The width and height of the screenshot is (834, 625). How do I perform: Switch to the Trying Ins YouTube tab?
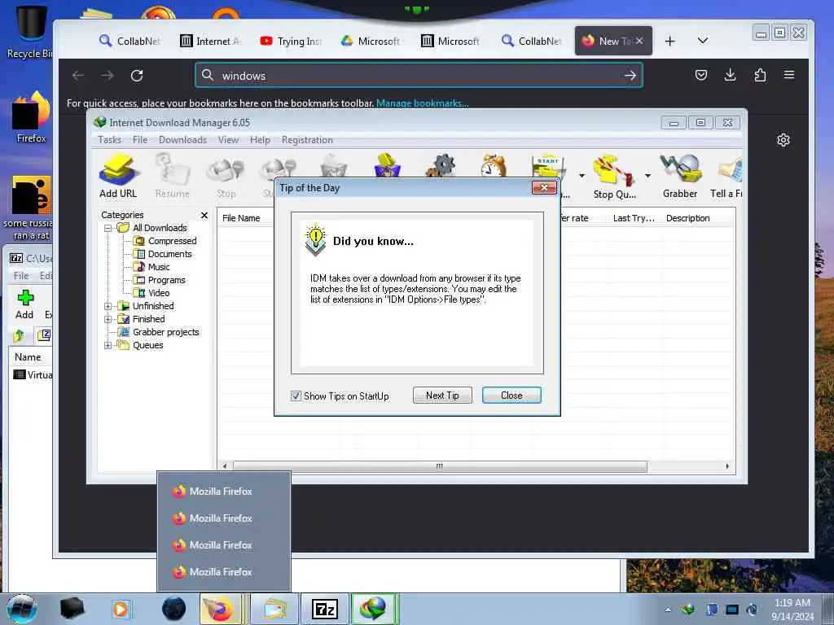pyautogui.click(x=291, y=41)
